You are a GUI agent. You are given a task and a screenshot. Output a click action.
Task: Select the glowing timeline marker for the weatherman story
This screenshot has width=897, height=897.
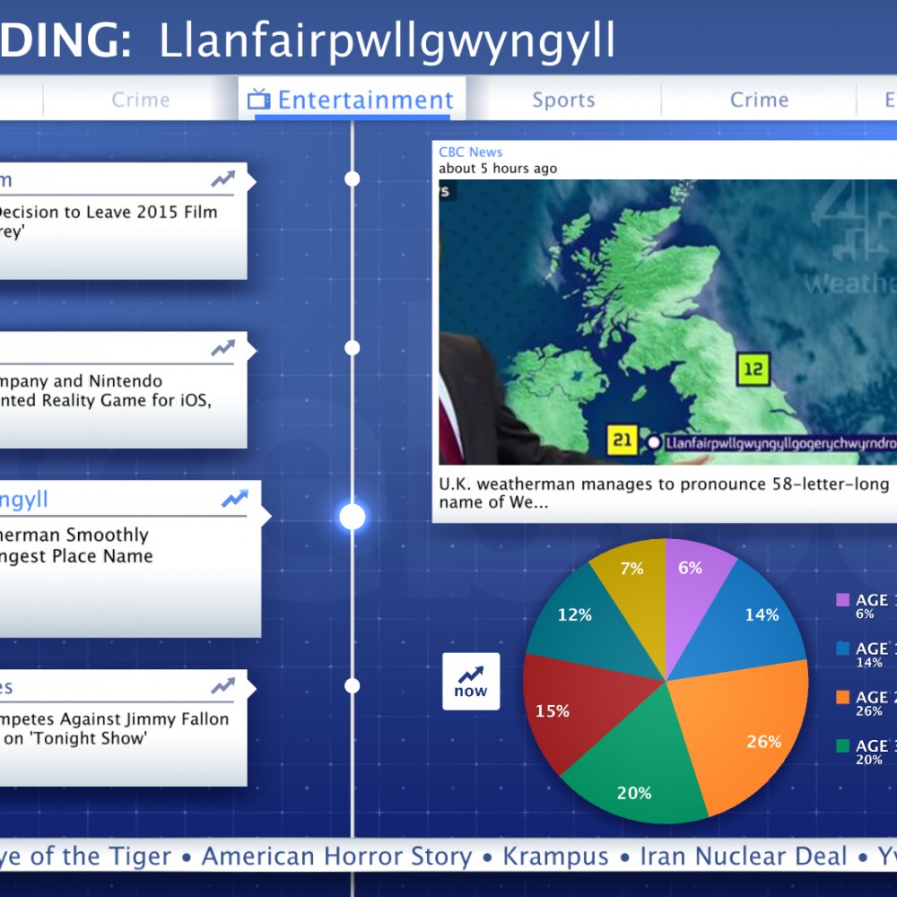pos(353,517)
